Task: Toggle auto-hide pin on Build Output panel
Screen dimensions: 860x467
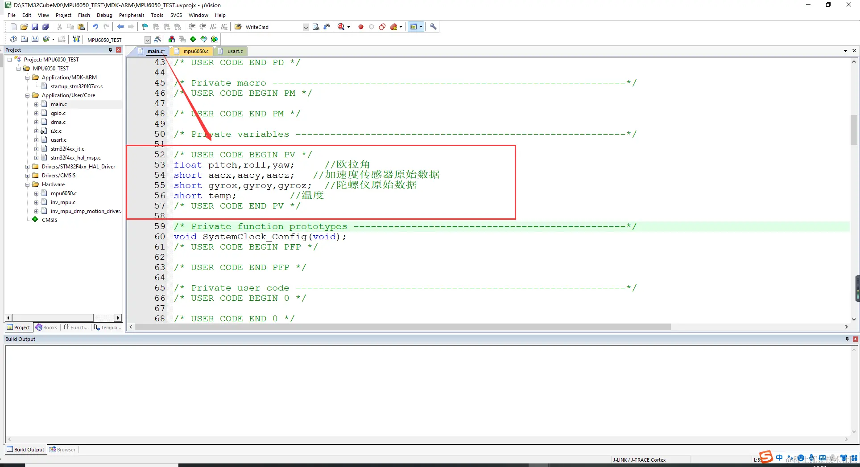Action: 847,339
